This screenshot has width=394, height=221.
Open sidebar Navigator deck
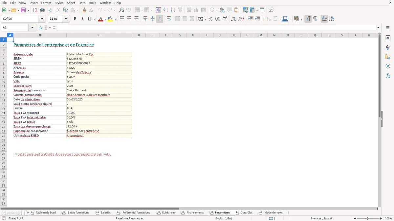tap(388, 66)
